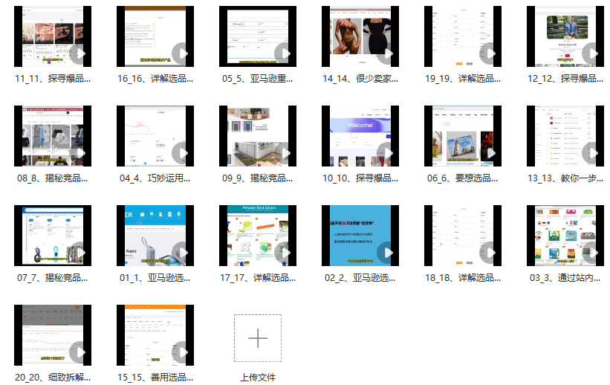
Task: Click the plus upload file icon
Action: 258,338
